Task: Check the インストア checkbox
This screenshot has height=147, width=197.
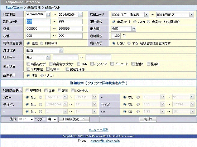Action: pyautogui.click(x=92, y=64)
